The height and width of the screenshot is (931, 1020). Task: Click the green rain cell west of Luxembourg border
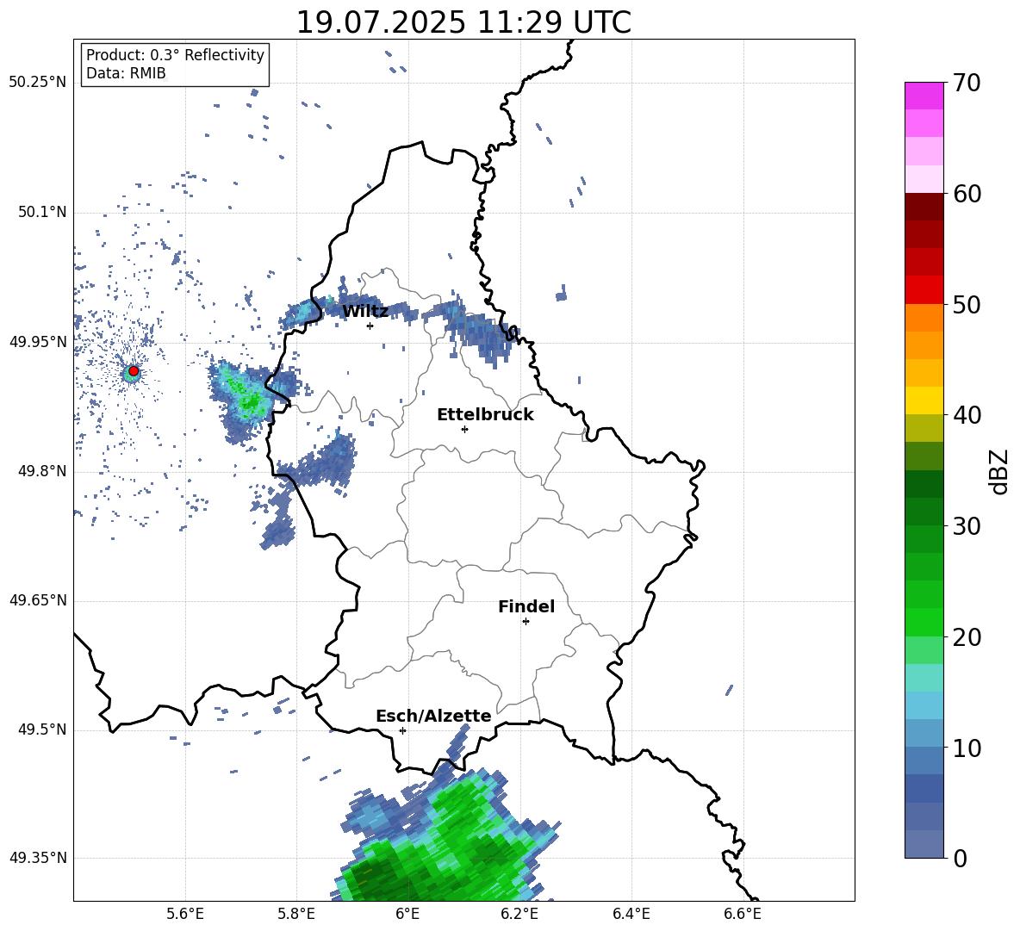pos(247,398)
